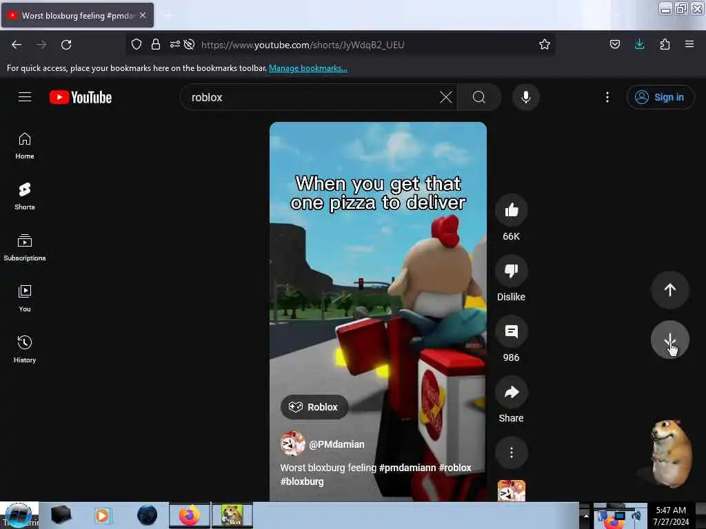Click the autoplay blocked icon in address bar
This screenshot has width=706, height=529.
coord(189,44)
